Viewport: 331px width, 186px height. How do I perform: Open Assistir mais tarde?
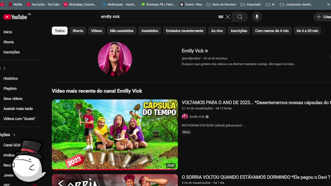18,109
